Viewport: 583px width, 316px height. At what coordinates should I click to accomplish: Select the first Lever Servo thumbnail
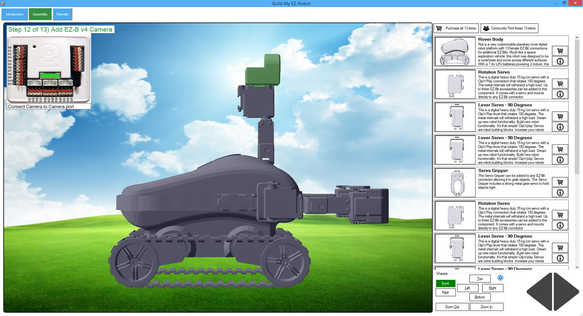pos(455,117)
